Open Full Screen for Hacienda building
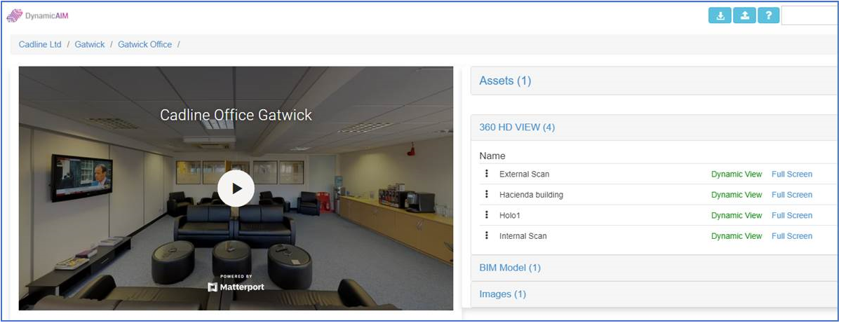The image size is (841, 323). pyautogui.click(x=792, y=195)
